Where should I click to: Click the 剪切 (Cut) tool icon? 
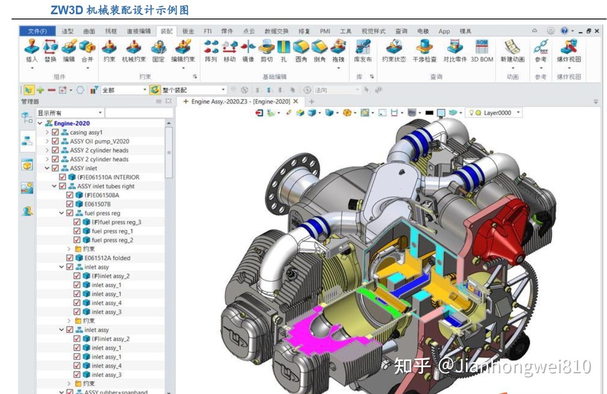pyautogui.click(x=266, y=47)
